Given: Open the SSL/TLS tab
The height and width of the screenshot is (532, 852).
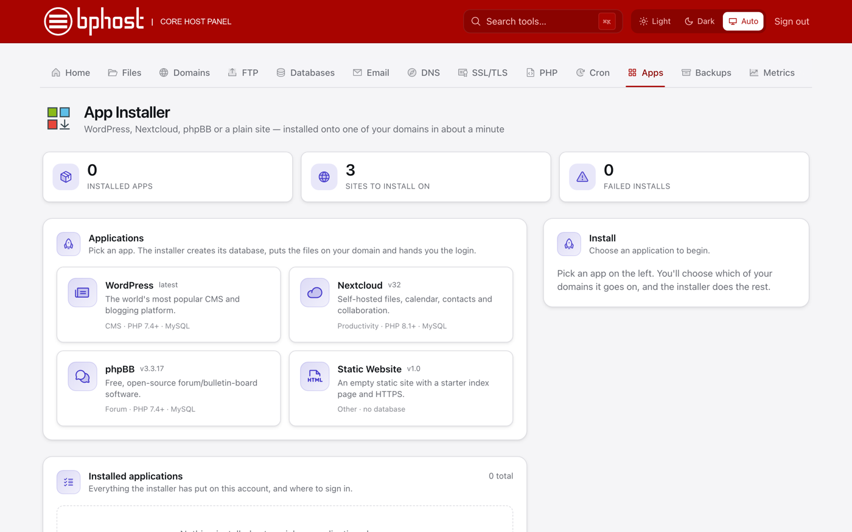Looking at the screenshot, I should pos(483,72).
